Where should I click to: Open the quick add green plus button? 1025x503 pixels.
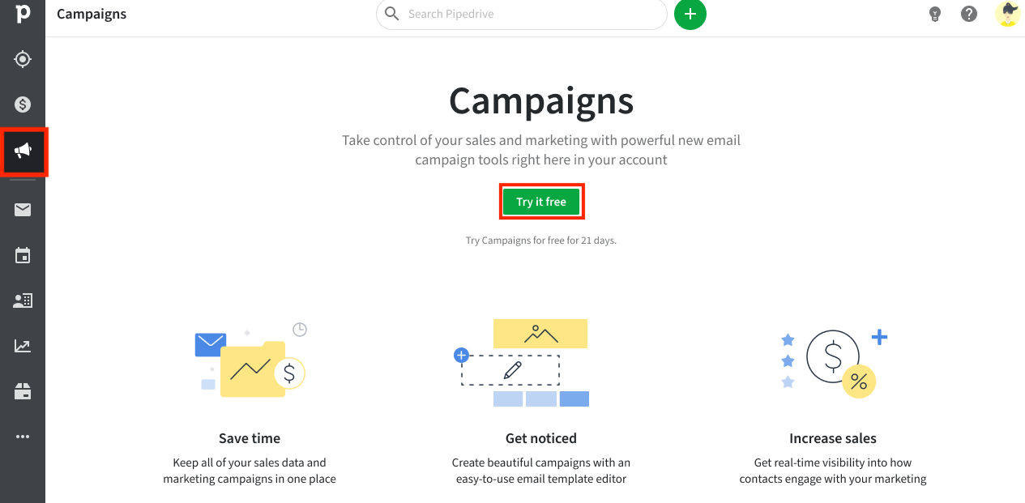click(690, 14)
